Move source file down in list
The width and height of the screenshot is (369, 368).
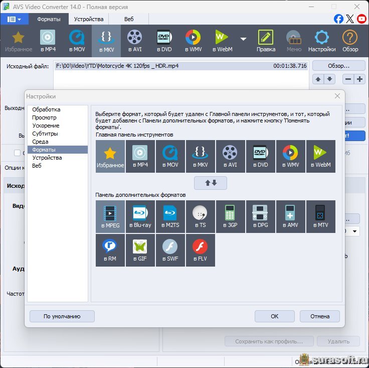[330, 79]
